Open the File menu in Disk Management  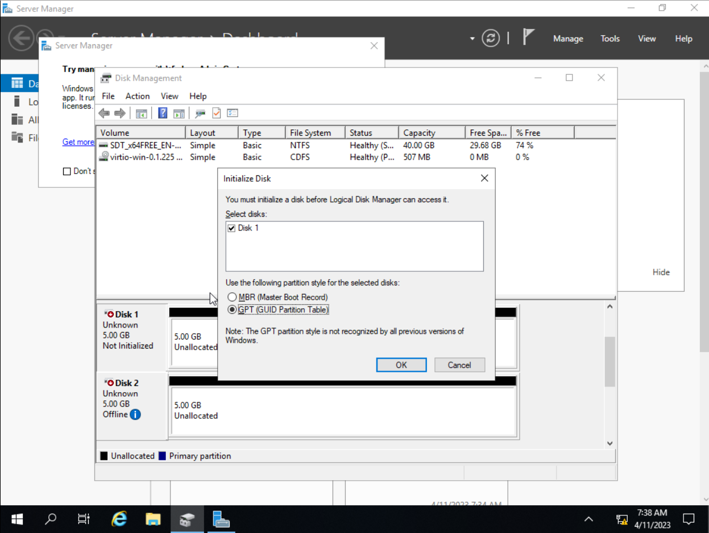click(108, 96)
